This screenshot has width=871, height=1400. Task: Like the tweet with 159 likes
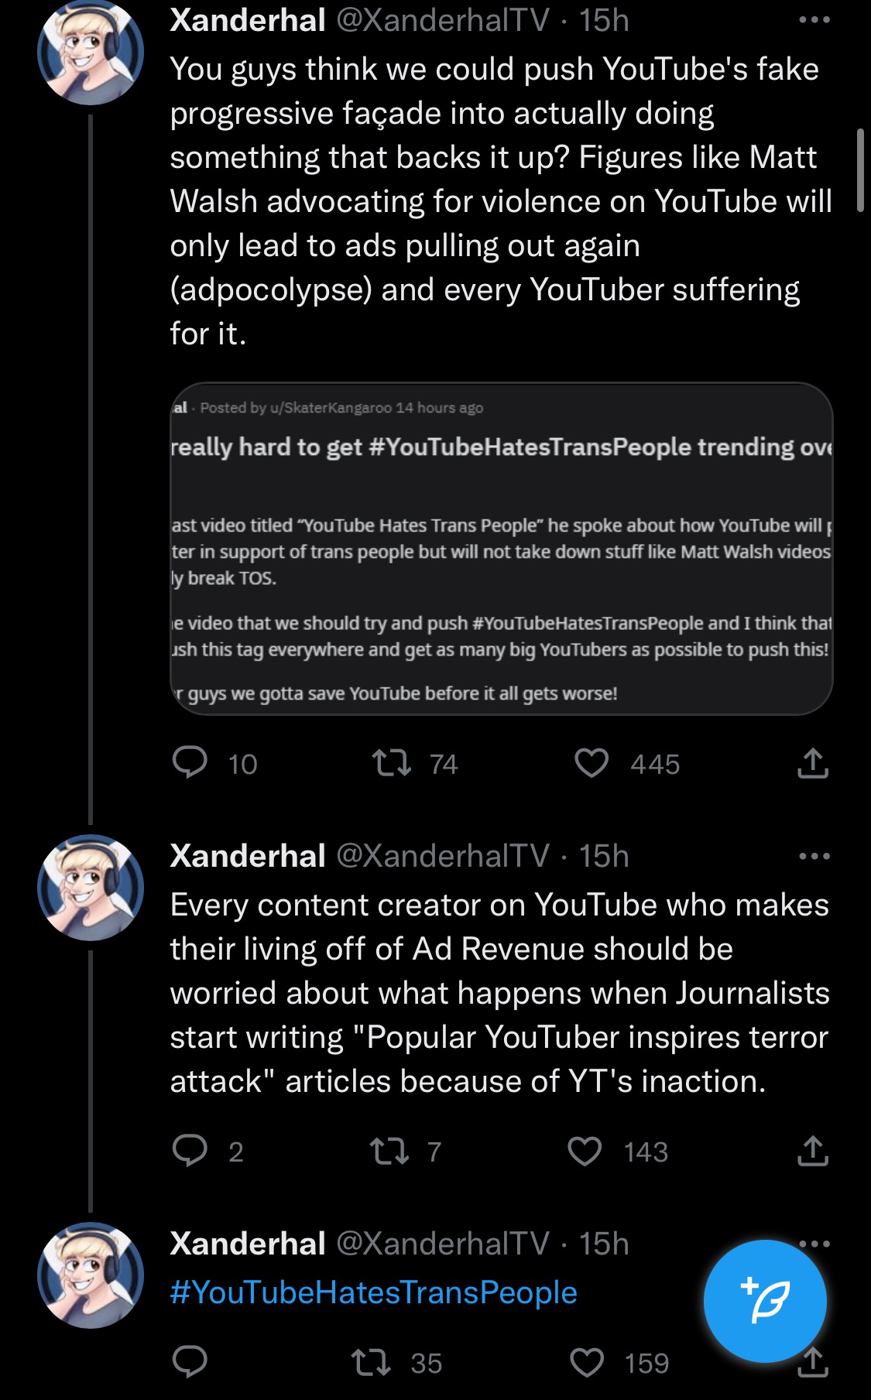[x=587, y=1362]
